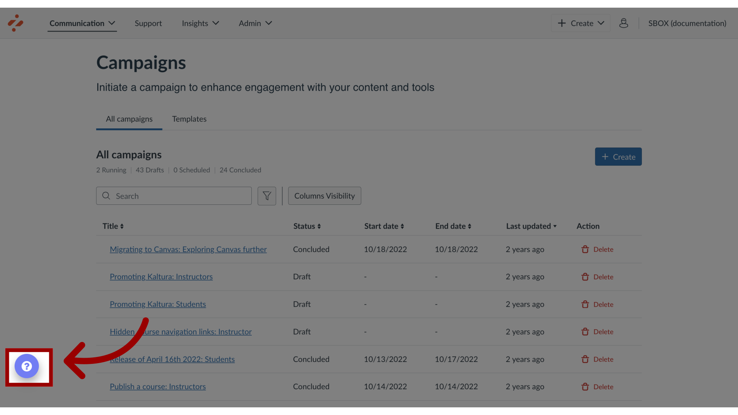This screenshot has width=738, height=415.
Task: Click the Start date column sort arrow
Action: click(402, 226)
